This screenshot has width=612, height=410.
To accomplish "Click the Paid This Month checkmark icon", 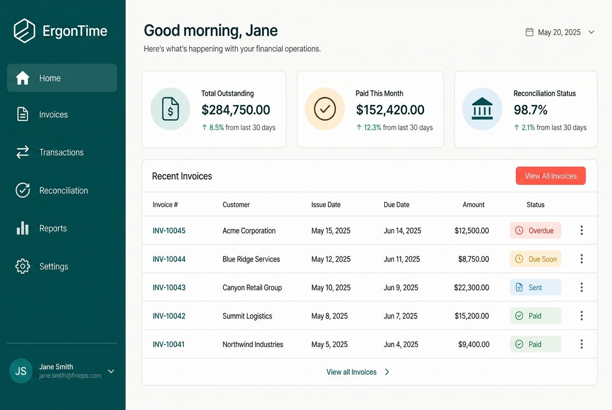I will [325, 109].
